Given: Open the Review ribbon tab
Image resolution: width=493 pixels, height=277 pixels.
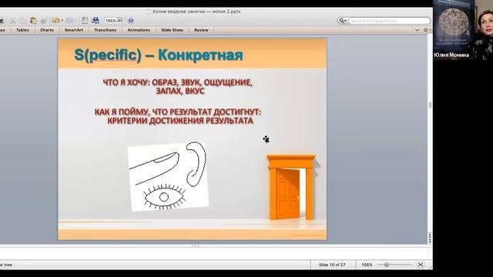Looking at the screenshot, I should (x=201, y=30).
